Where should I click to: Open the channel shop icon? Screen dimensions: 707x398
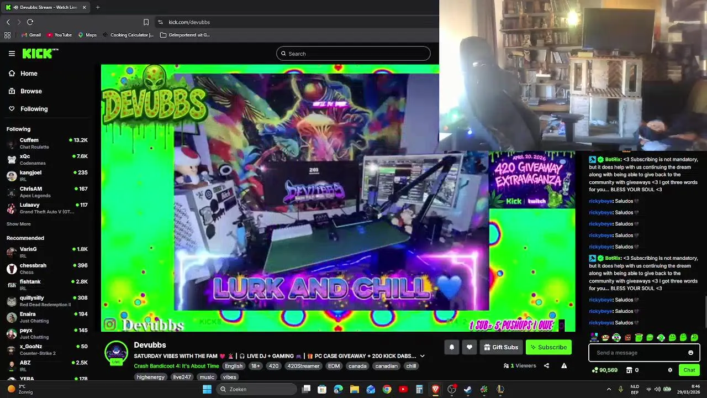pyautogui.click(x=629, y=370)
